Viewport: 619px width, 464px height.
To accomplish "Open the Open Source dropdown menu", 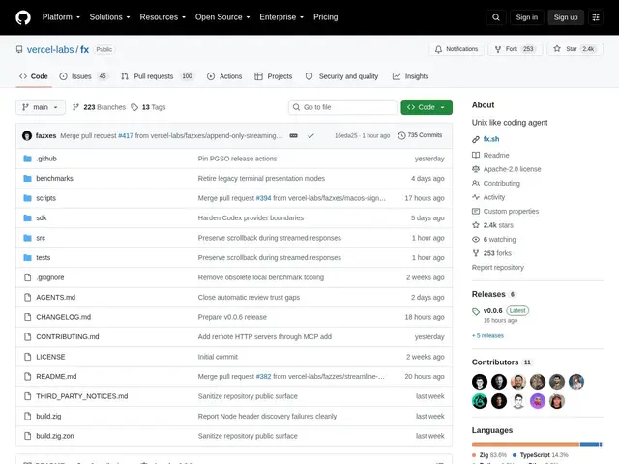I will [222, 17].
